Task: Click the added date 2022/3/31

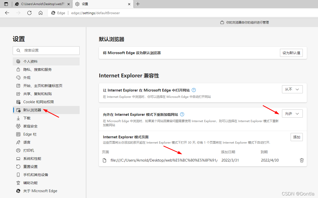Action: click(x=230, y=160)
